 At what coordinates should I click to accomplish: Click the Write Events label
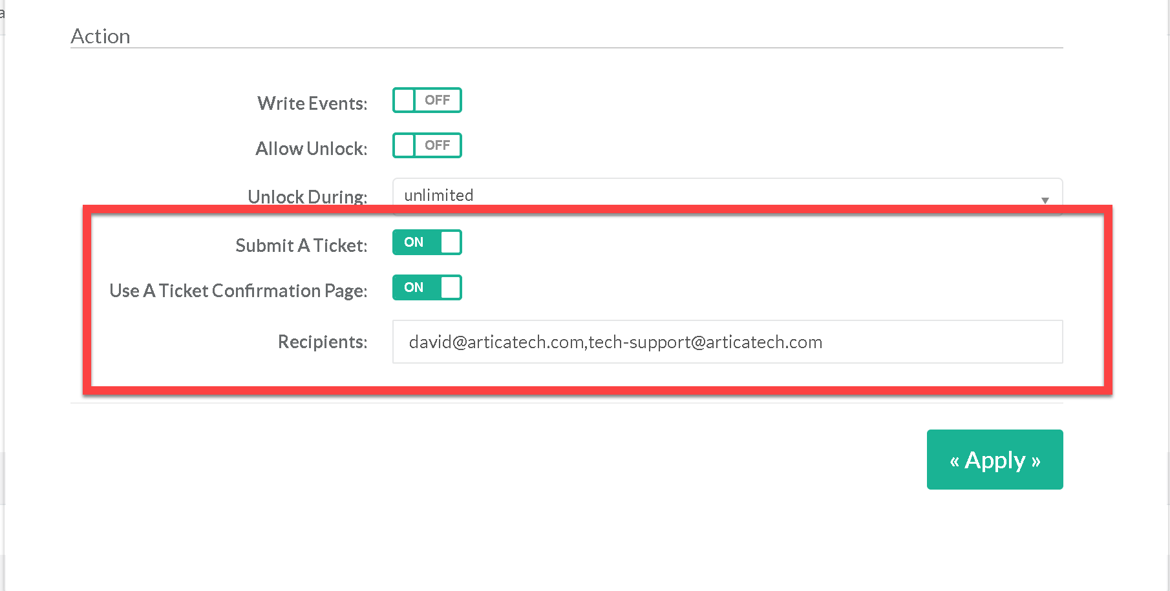coord(312,103)
